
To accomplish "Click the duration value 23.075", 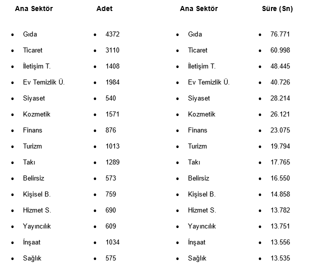I will point(280,130).
